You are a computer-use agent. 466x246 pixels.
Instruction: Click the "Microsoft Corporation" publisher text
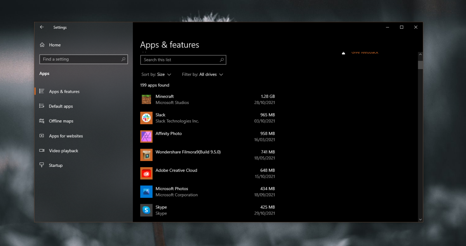point(177,195)
